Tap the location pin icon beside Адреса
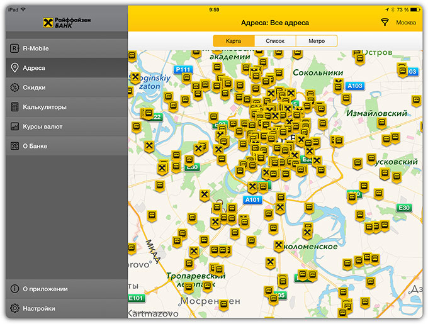 [14, 68]
